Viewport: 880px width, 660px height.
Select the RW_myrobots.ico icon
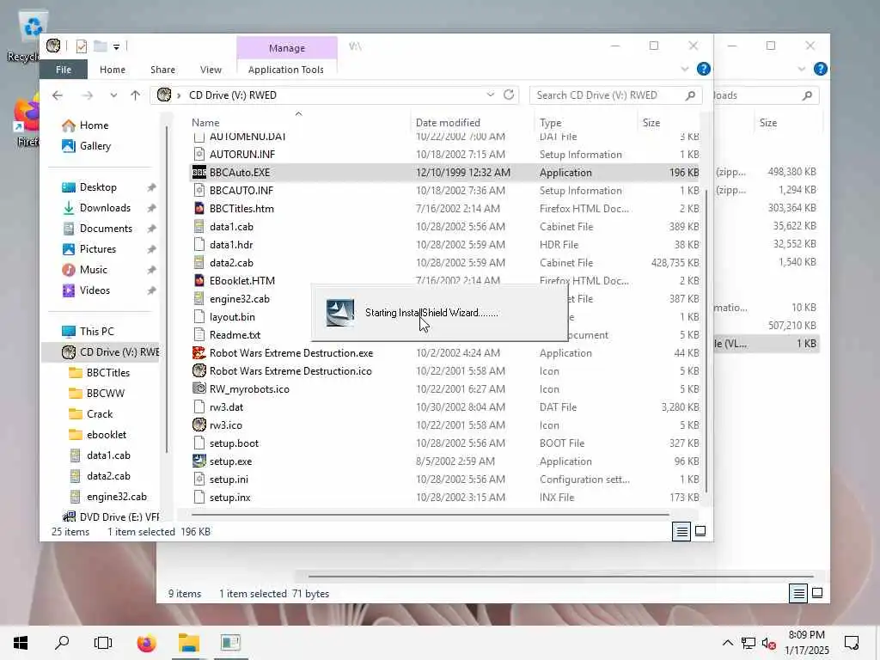pos(199,389)
